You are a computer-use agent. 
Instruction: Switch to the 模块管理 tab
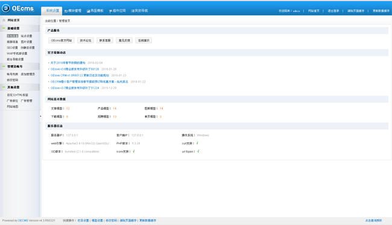(x=73, y=11)
